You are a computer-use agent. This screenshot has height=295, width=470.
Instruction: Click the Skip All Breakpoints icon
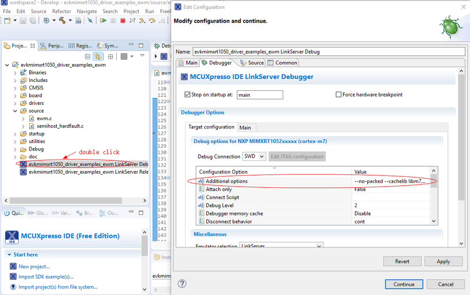click(90, 20)
